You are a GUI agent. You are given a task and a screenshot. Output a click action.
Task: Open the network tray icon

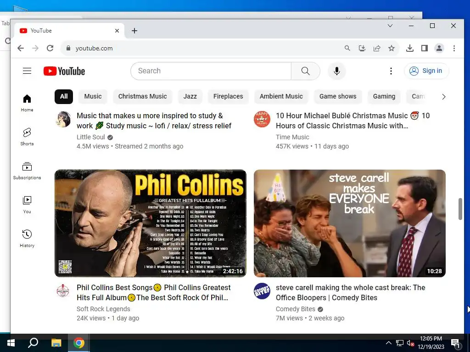click(400, 343)
